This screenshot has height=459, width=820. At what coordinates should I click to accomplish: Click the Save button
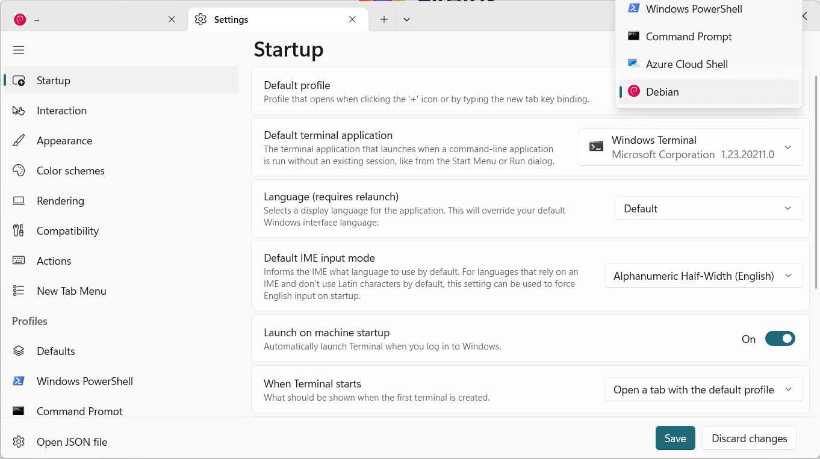pos(675,439)
